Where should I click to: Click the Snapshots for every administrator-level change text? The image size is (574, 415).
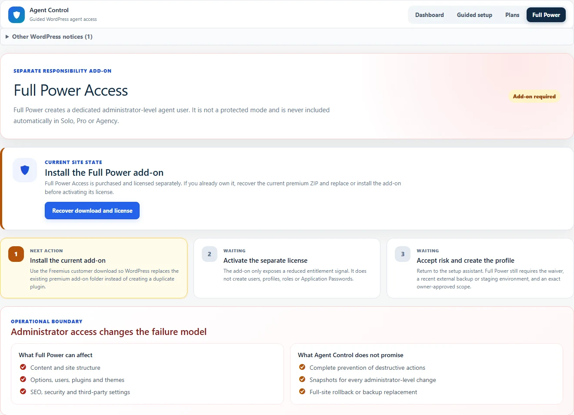[x=373, y=380]
